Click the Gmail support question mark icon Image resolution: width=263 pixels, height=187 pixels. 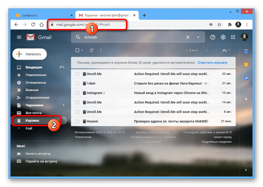click(x=213, y=37)
